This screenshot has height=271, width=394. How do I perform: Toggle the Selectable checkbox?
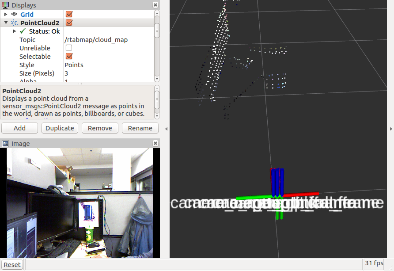coord(69,56)
